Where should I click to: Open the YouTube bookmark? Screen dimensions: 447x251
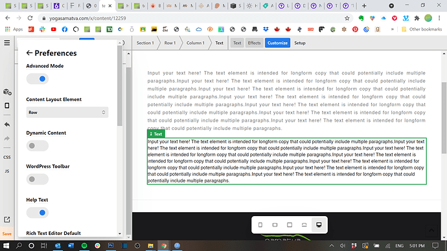coord(53,29)
